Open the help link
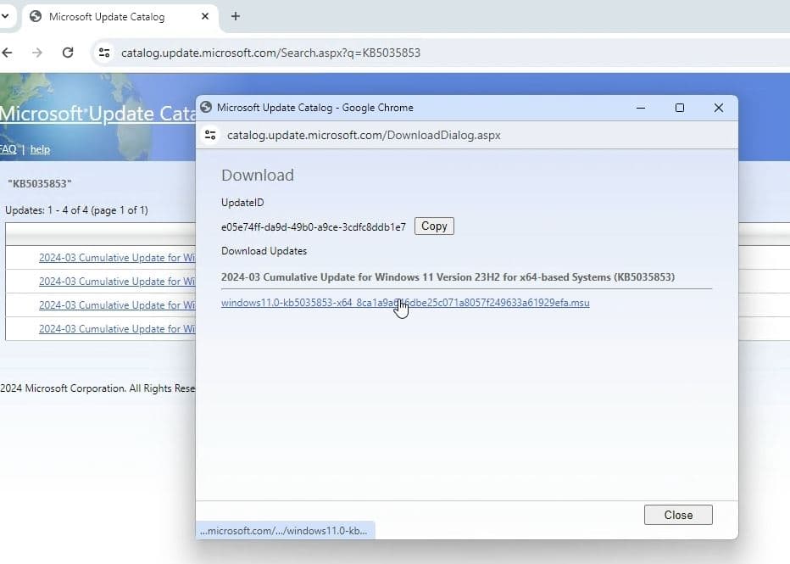790x564 pixels. coord(40,149)
